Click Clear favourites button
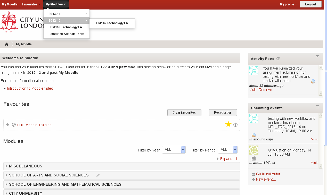The image size is (327, 195). 184,113
